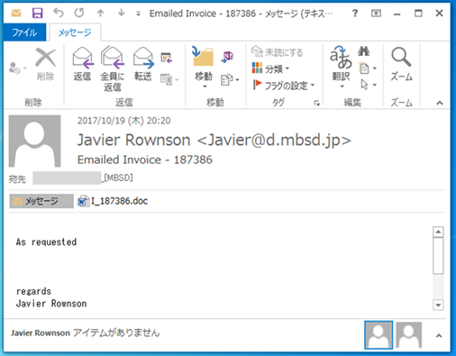456x356 pixels.
Task: Click the message body scrollbar down arrow
Action: pos(438,306)
